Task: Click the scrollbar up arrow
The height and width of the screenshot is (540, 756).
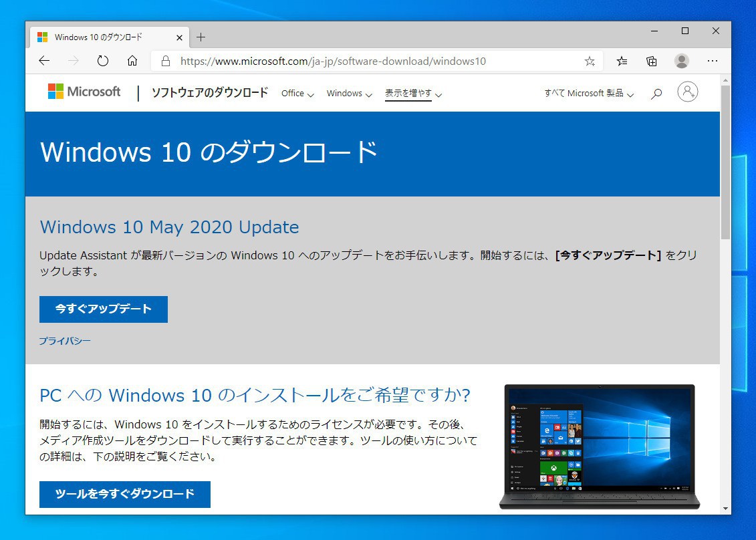Action: [x=725, y=80]
